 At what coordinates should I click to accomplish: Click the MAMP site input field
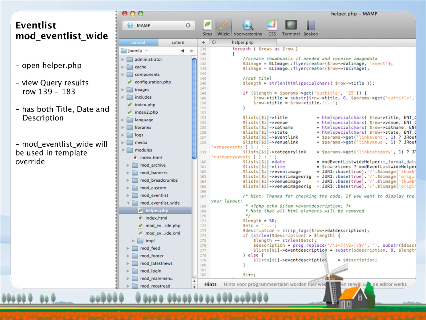[x=159, y=25]
